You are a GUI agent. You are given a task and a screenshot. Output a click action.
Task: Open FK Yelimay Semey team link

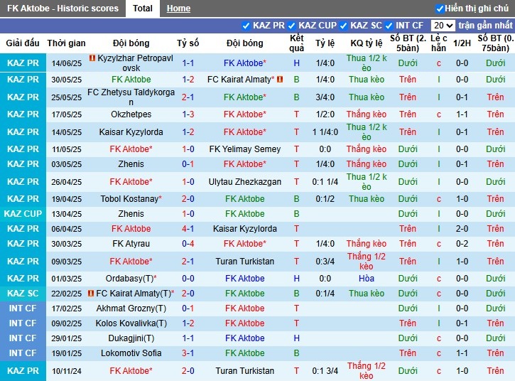point(244,149)
